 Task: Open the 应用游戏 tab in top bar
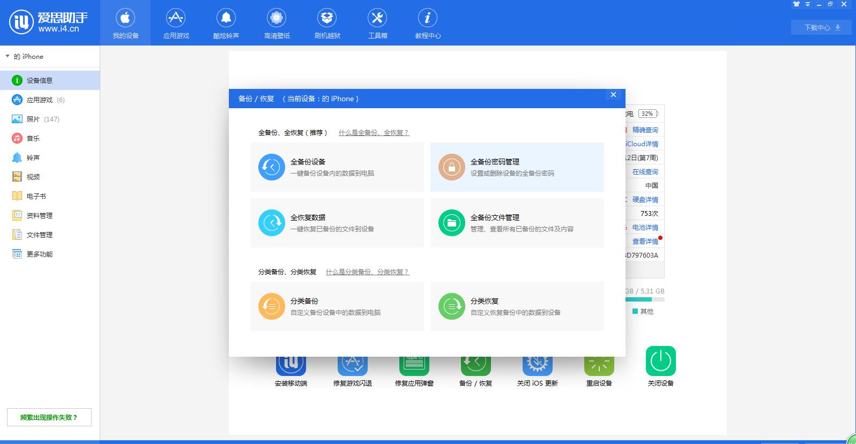point(176,23)
